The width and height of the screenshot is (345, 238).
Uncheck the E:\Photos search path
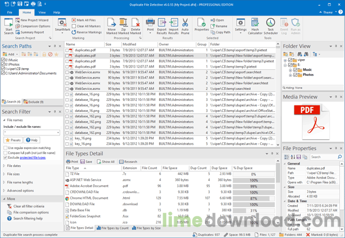coord(3,64)
